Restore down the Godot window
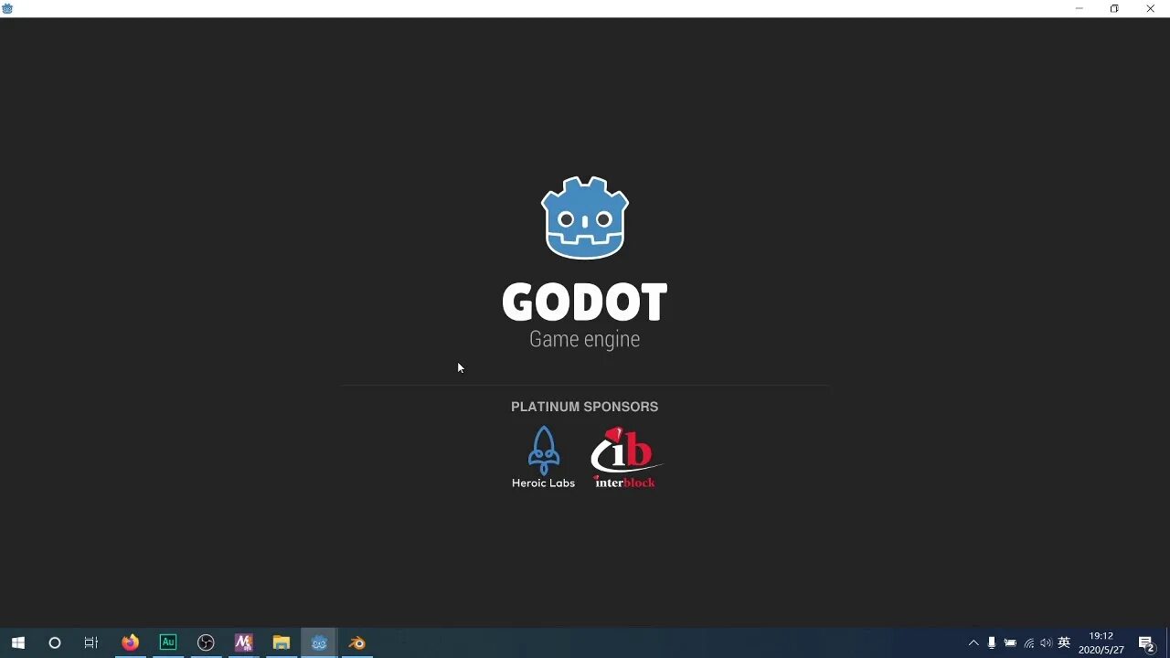Screen dimensions: 1170x658 coord(1114,8)
